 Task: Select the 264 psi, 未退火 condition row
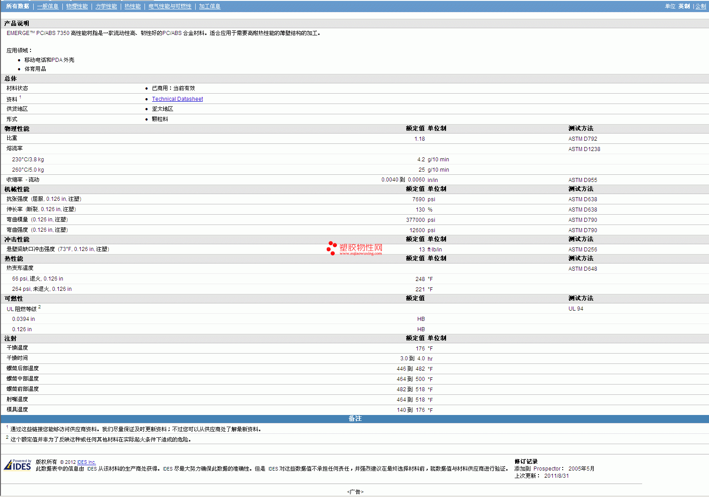point(42,289)
